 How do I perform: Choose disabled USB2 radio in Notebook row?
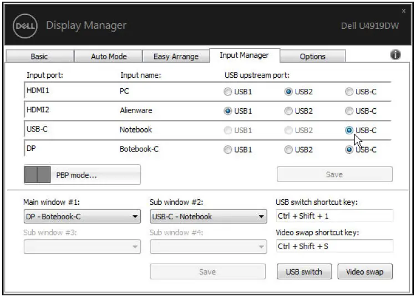click(x=288, y=130)
